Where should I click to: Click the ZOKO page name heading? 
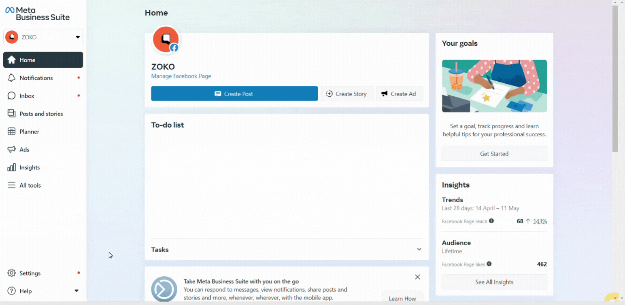coord(163,67)
